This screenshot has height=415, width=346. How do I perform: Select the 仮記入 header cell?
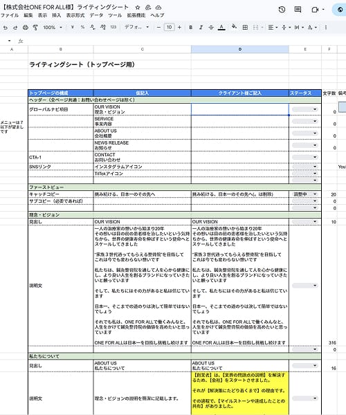tap(142, 93)
